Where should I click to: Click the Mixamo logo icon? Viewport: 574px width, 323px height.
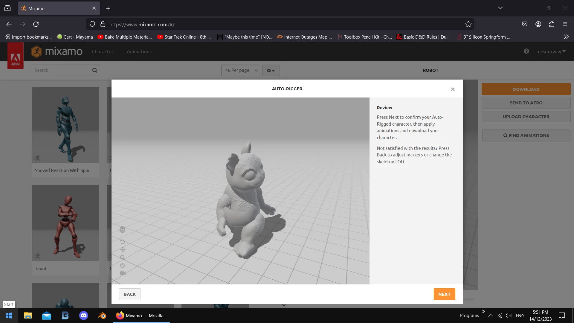click(36, 52)
